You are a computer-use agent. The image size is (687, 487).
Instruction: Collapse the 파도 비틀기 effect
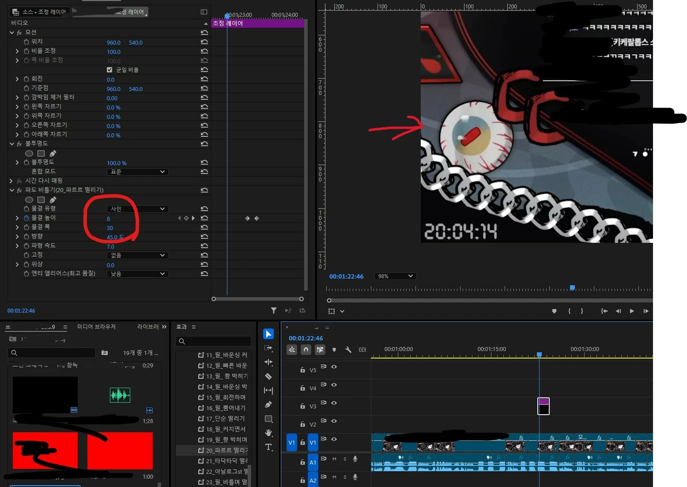[x=12, y=190]
